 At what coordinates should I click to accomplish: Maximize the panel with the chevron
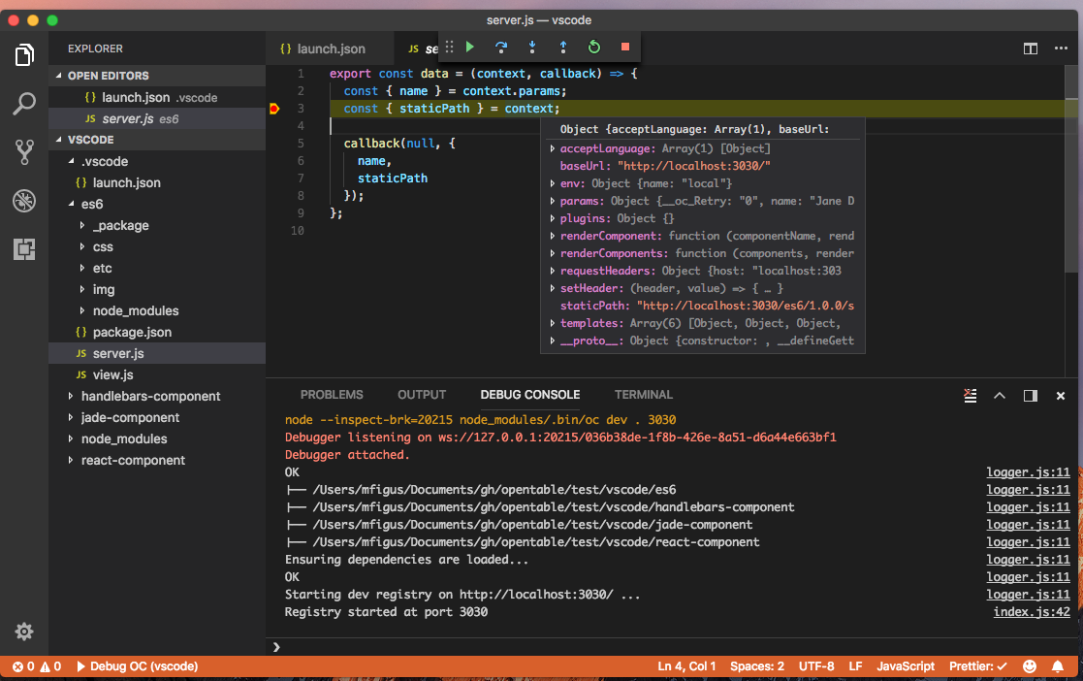click(x=1001, y=395)
